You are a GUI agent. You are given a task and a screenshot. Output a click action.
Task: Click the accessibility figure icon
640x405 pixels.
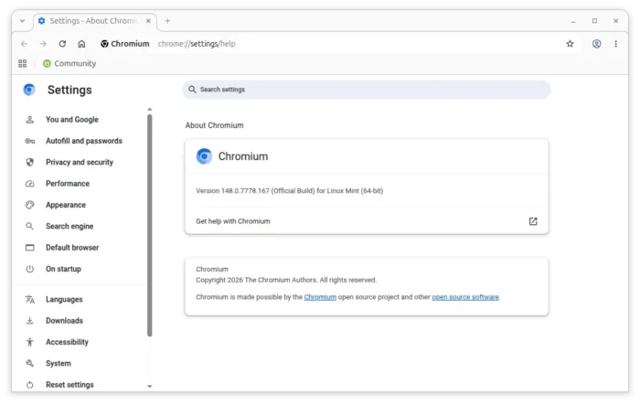[x=30, y=342]
